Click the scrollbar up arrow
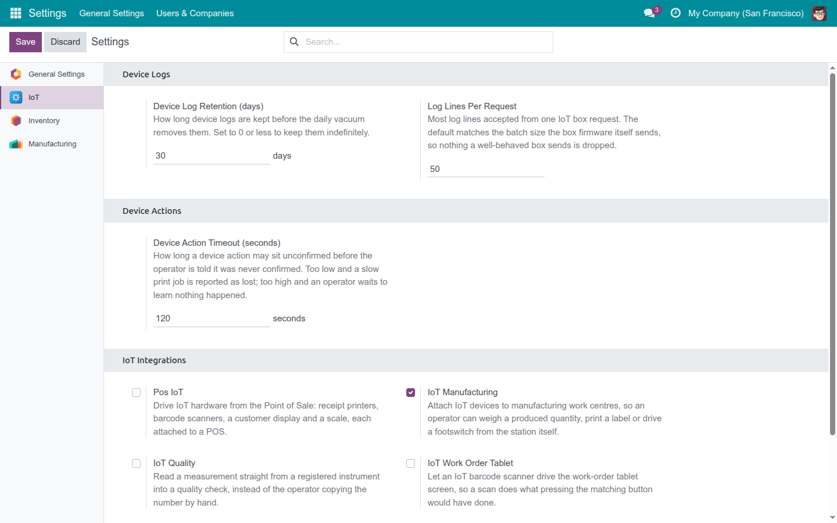This screenshot has height=523, width=837. pyautogui.click(x=832, y=67)
